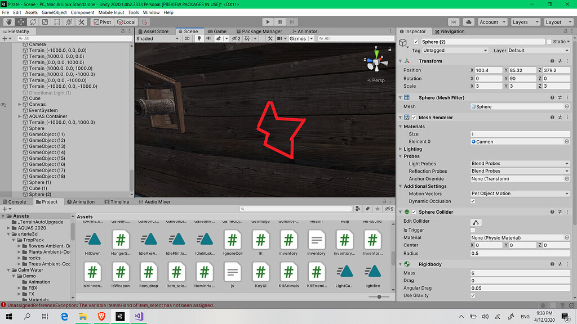The height and width of the screenshot is (324, 577).
Task: Disable Use Gravity on the Rigidbody
Action: (472, 295)
